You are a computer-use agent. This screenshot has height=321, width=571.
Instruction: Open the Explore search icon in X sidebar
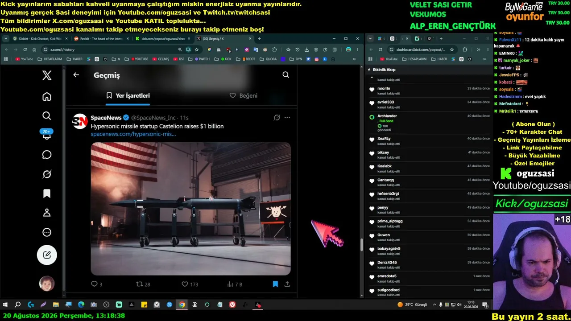click(47, 116)
